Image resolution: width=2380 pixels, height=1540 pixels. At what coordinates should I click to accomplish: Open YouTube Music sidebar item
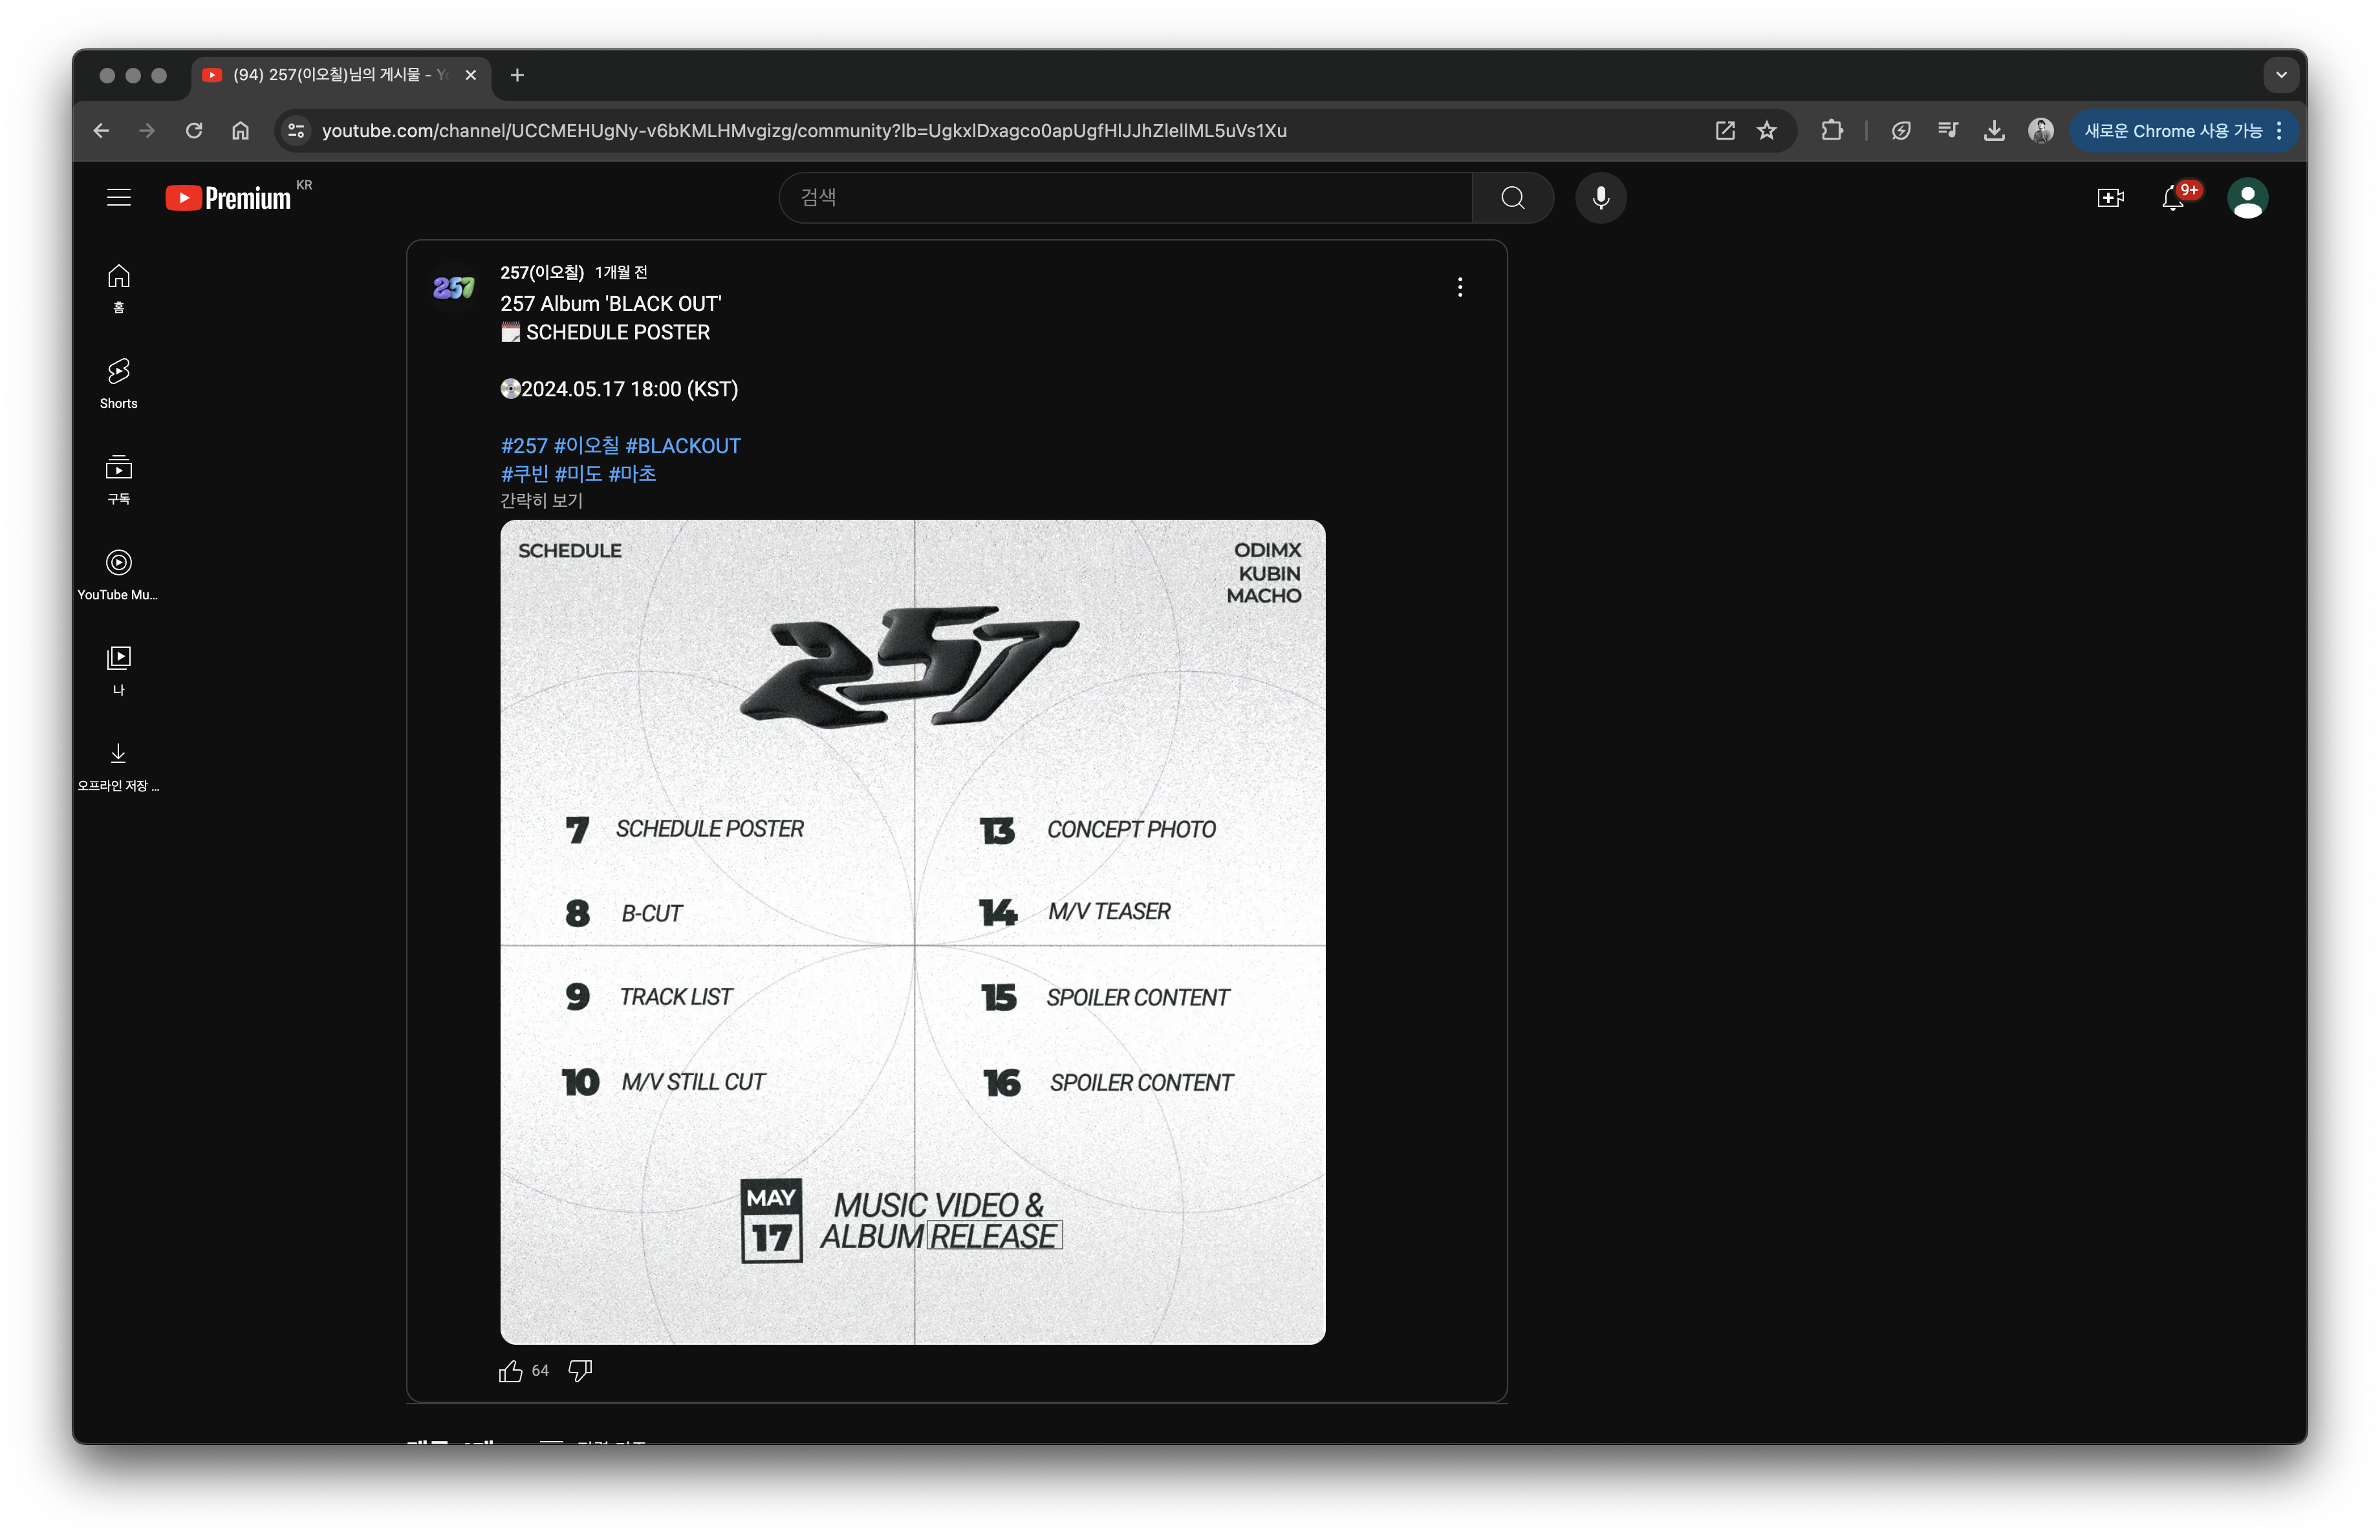tap(118, 573)
